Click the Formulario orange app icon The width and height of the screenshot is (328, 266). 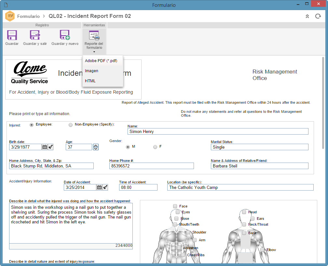(x=10, y=16)
